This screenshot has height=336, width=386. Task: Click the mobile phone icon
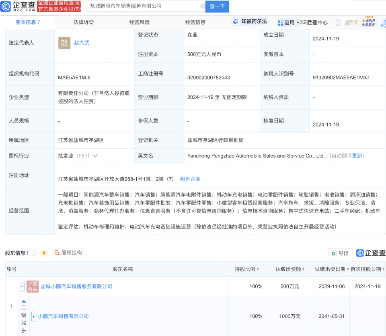point(338,23)
